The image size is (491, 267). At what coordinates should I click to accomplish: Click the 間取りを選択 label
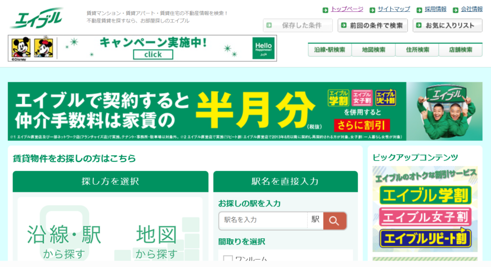click(242, 242)
